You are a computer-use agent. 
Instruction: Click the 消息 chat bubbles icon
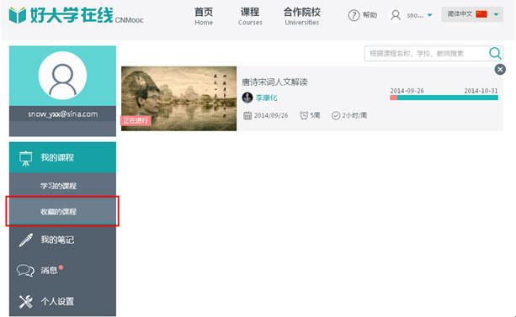coord(25,271)
